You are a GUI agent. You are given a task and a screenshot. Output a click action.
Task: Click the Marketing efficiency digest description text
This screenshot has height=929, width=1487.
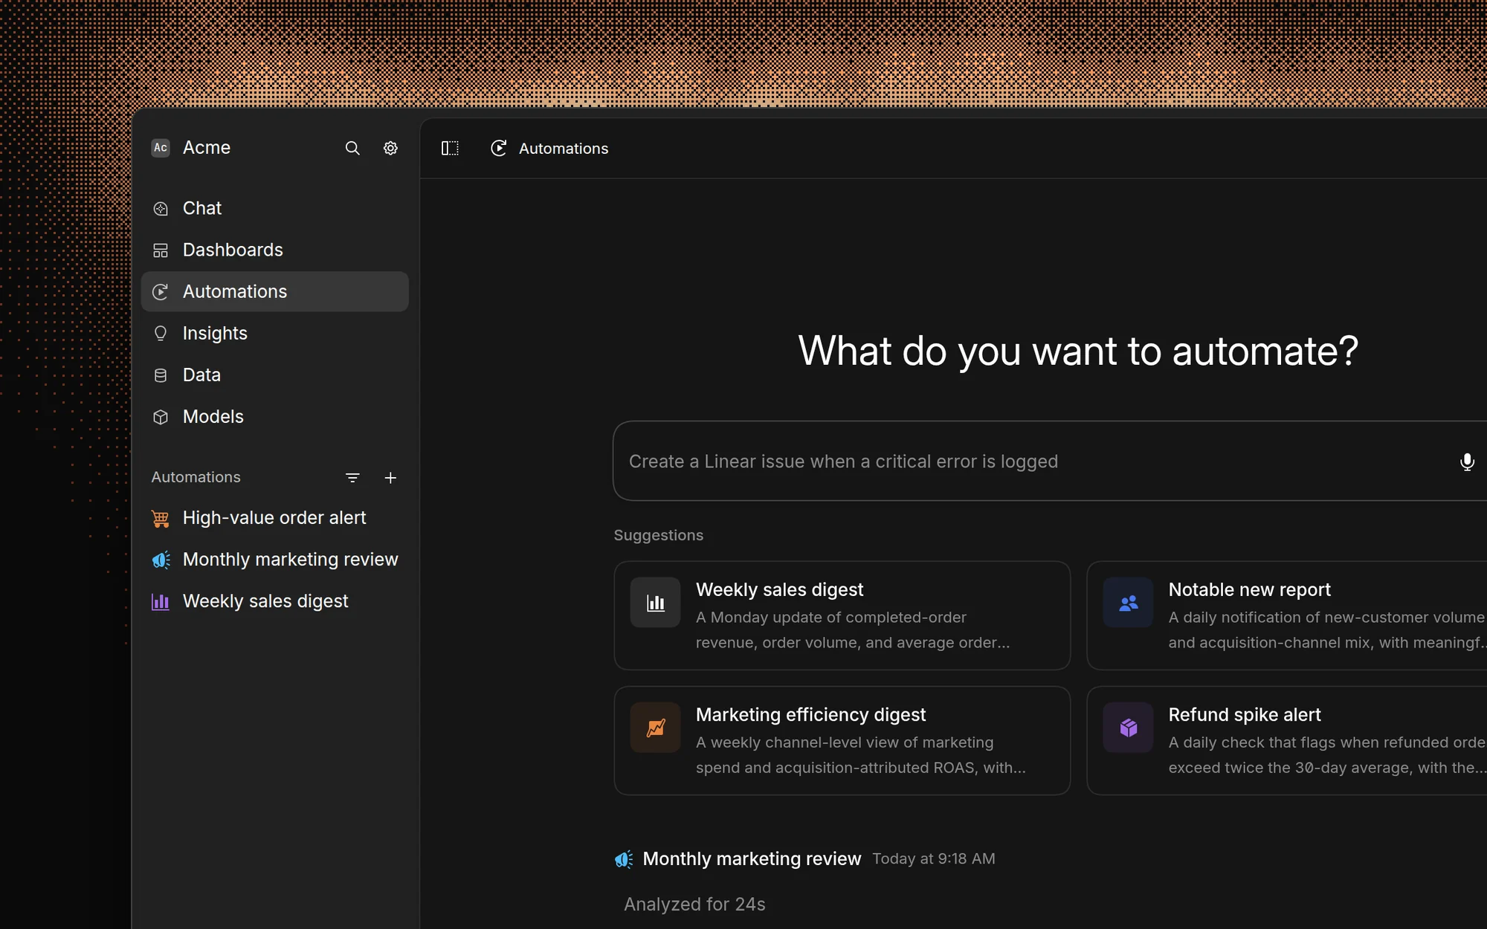[x=860, y=755]
